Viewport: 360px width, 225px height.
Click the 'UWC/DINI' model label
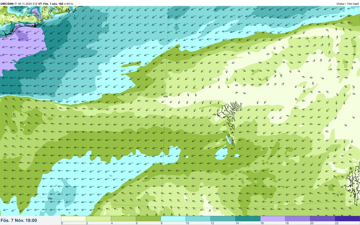[7, 4]
